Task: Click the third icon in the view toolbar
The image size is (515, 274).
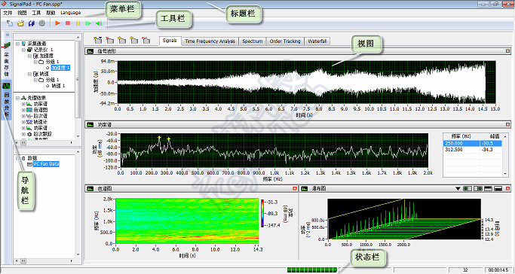Action: 122,40
